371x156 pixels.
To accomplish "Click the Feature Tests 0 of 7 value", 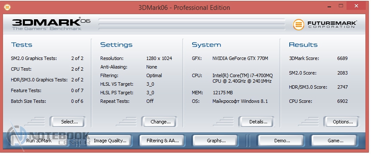I will 77,90.
